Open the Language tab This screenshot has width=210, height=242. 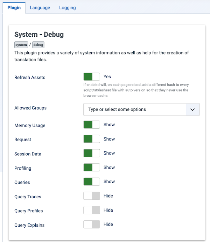tap(40, 8)
